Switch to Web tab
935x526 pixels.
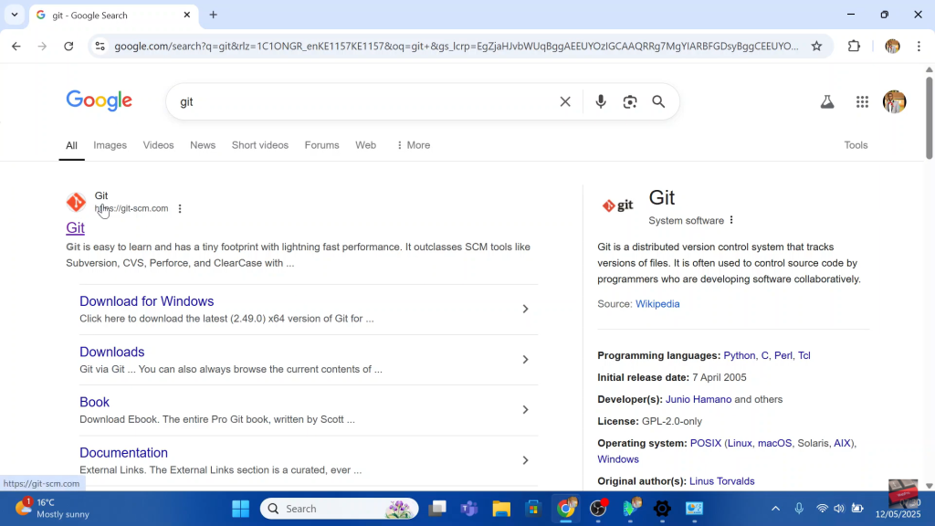(365, 145)
